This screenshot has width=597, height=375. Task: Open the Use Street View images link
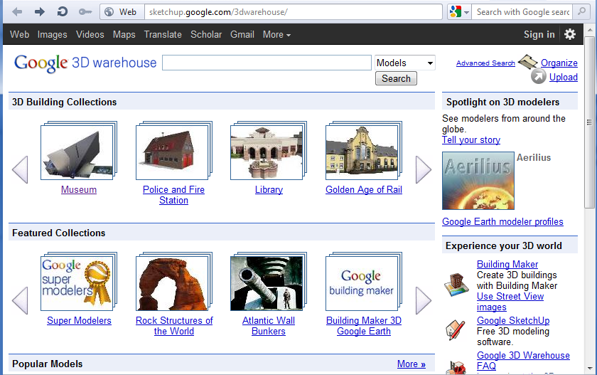click(x=510, y=302)
